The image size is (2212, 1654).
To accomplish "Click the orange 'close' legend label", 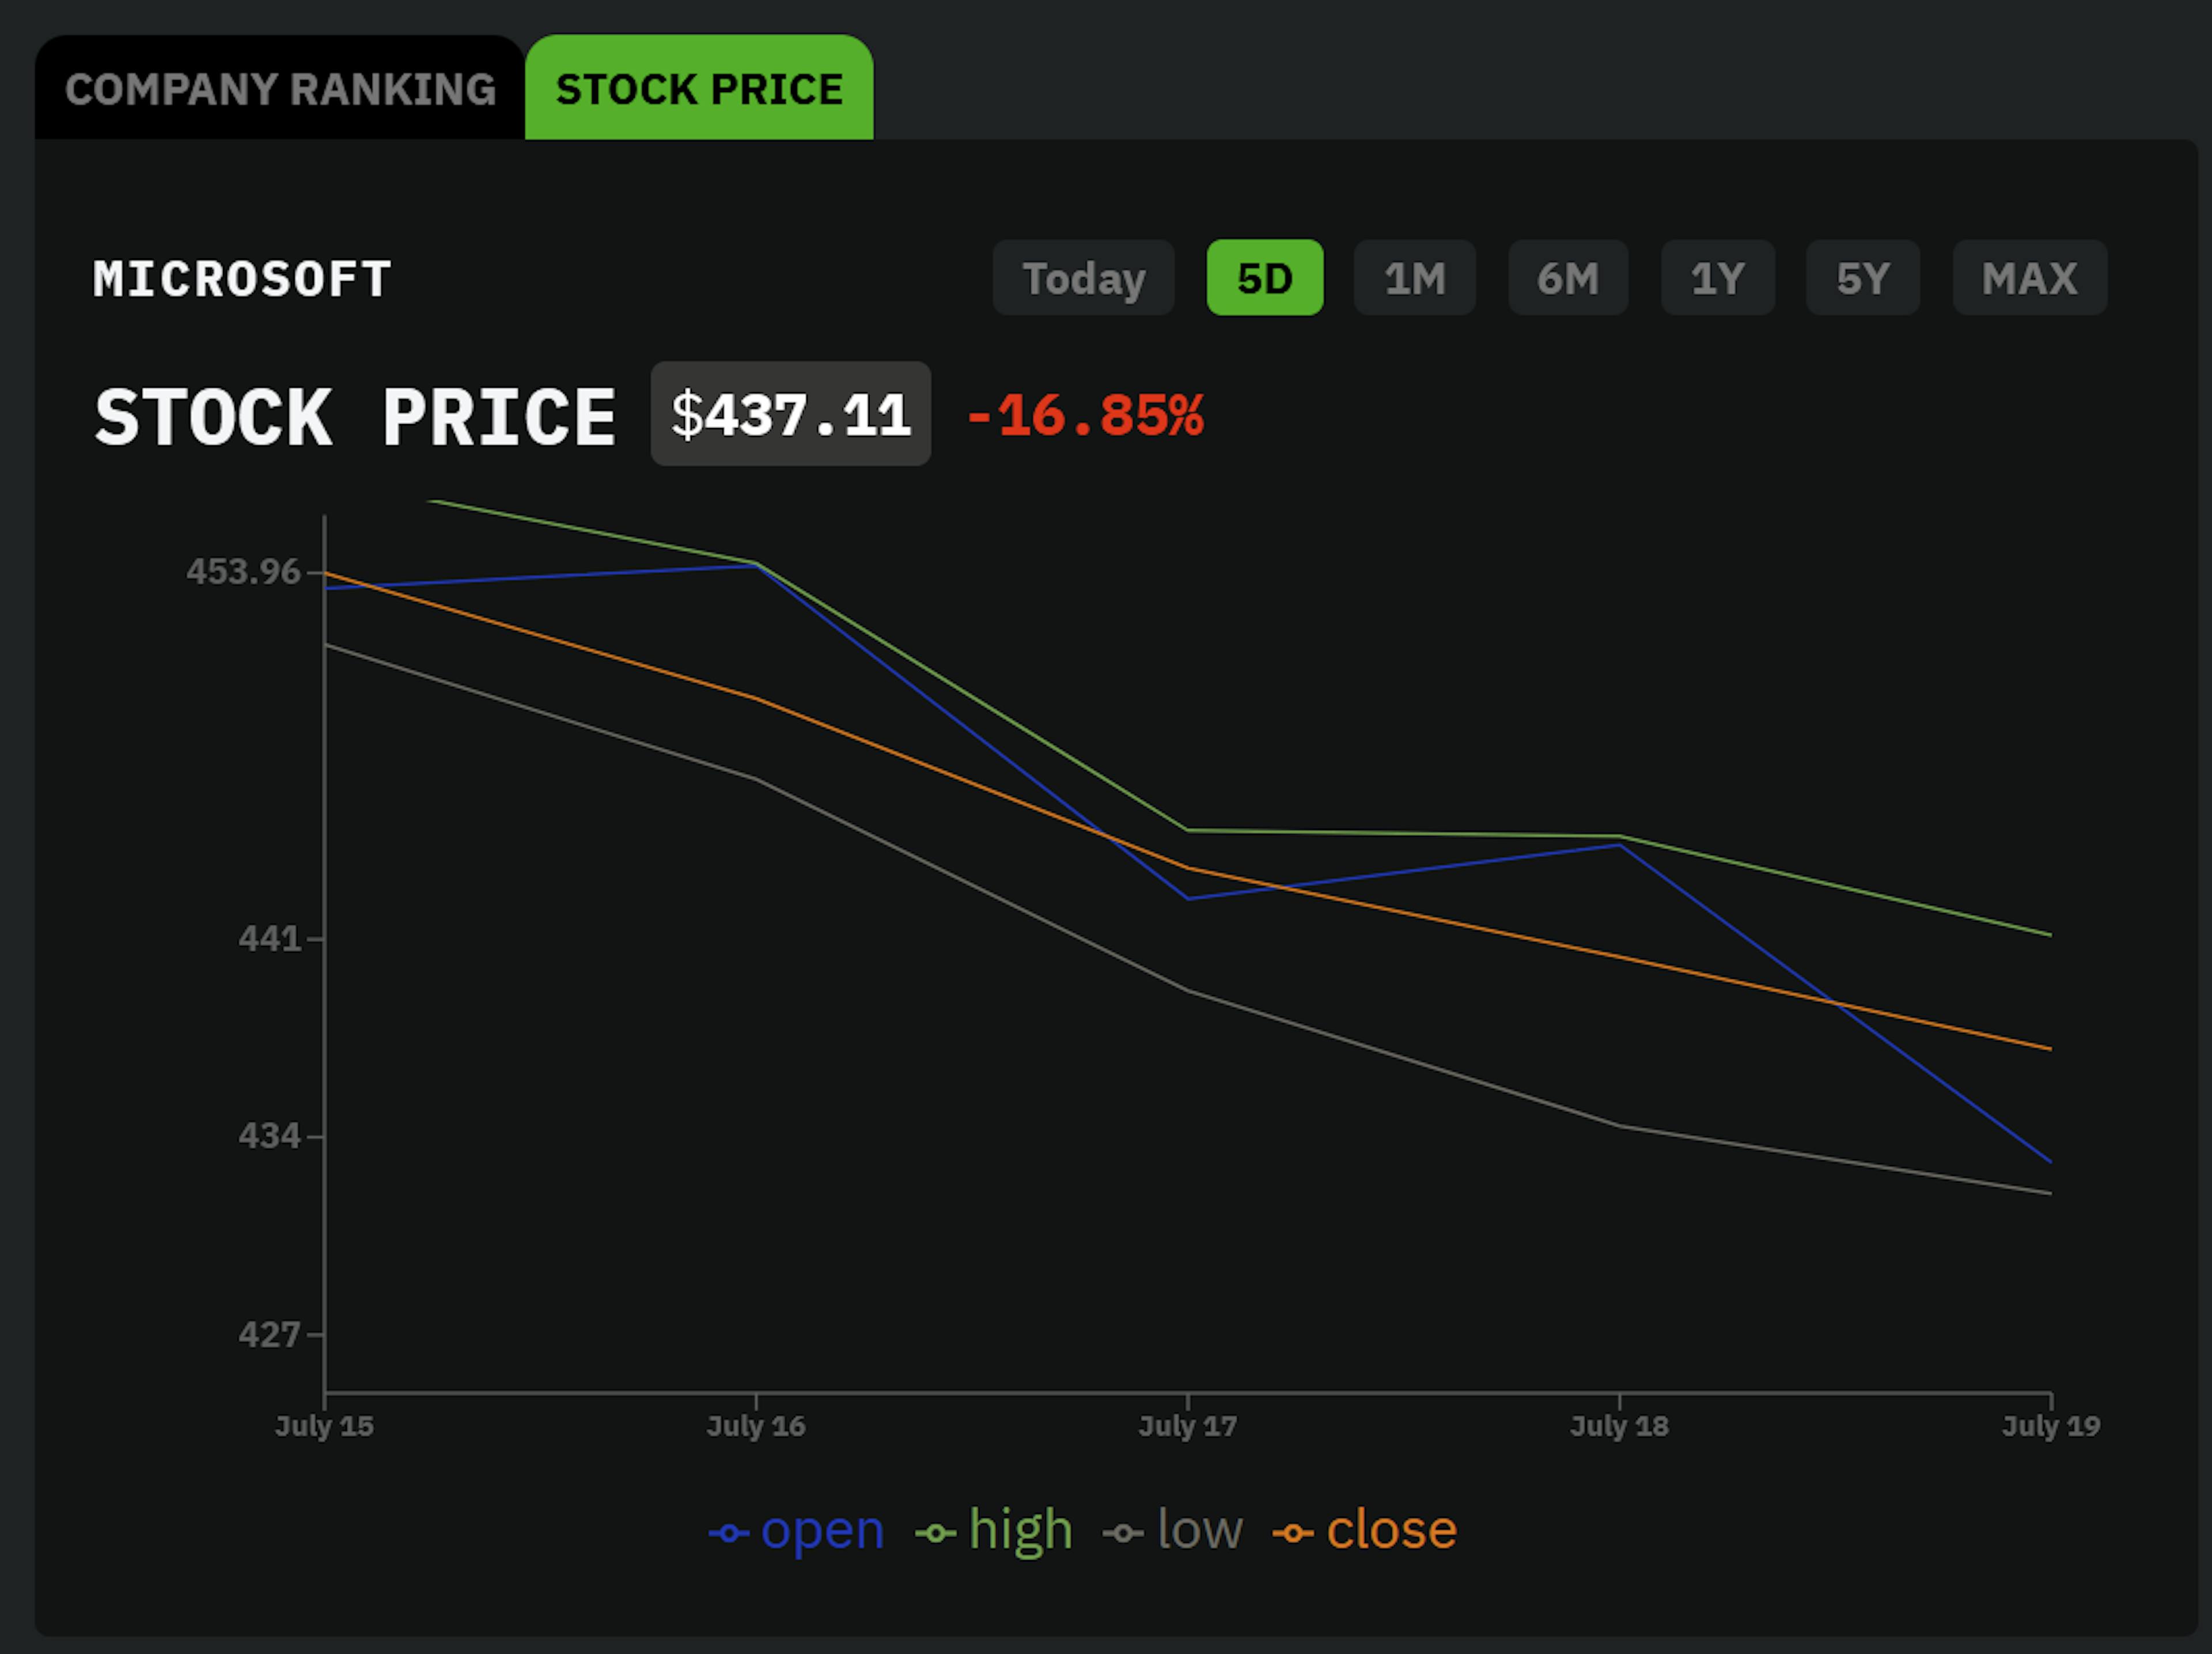I will 1391,1530.
